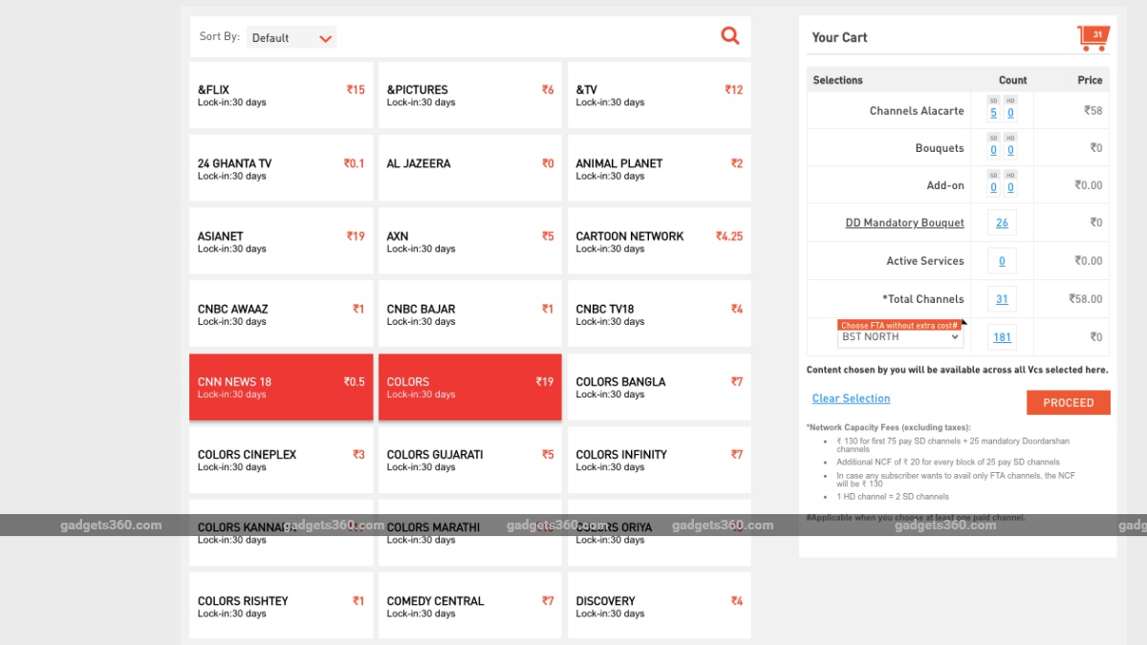Screen dimensions: 1147x645
Task: Click the 'Price' column header
Action: pos(1090,80)
